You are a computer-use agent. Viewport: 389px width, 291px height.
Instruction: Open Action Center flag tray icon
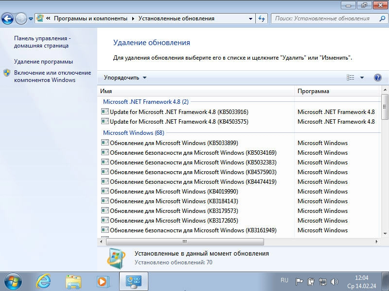coord(300,281)
